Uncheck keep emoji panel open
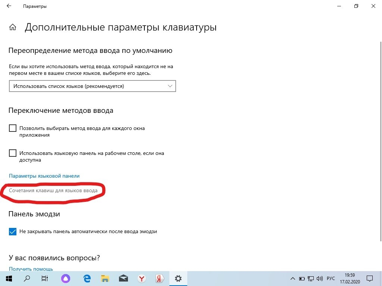 click(x=13, y=232)
